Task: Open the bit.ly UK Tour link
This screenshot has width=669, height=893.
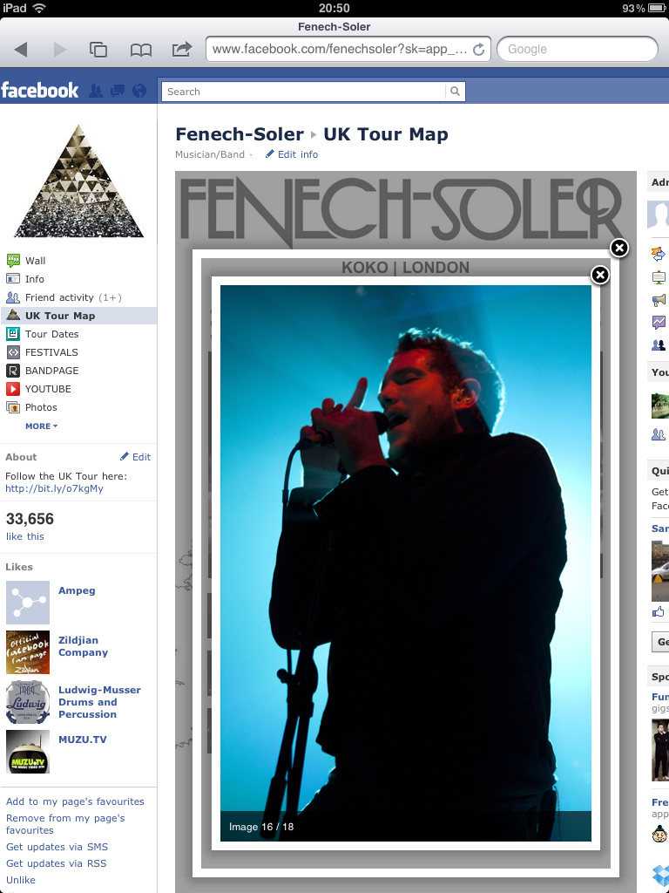Action: point(54,488)
